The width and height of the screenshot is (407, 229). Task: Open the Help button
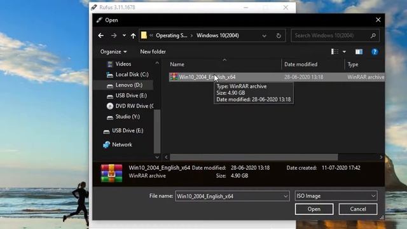(375, 52)
